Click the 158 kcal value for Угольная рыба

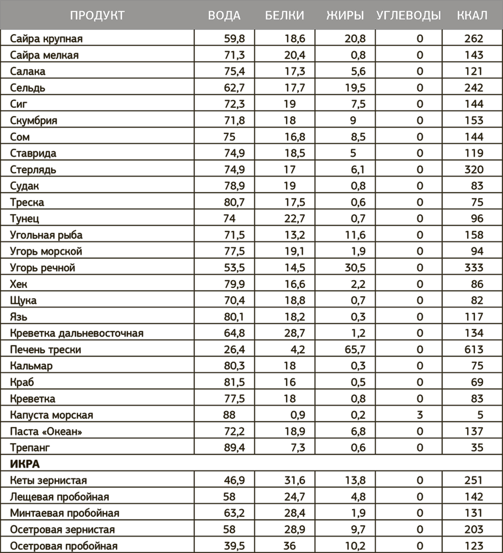(x=474, y=235)
